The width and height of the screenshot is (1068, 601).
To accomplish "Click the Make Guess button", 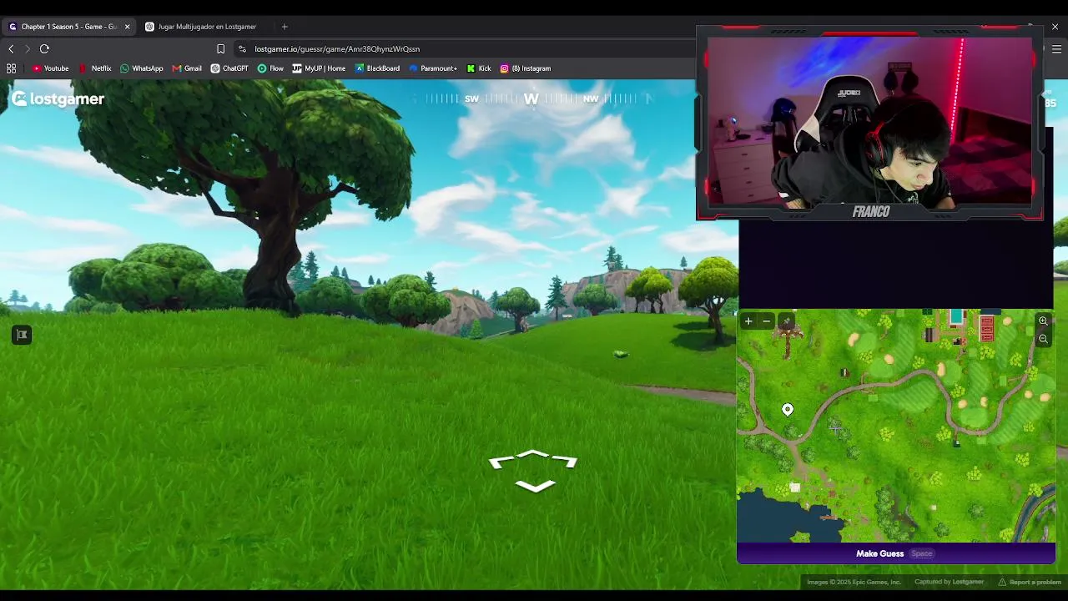I will tap(896, 553).
